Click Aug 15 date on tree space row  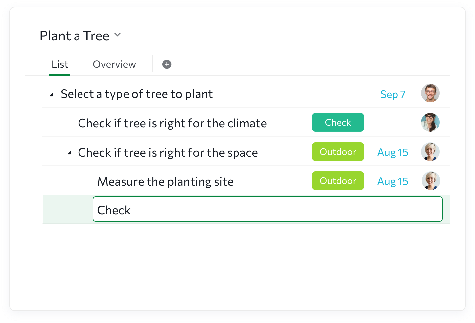[x=393, y=152]
